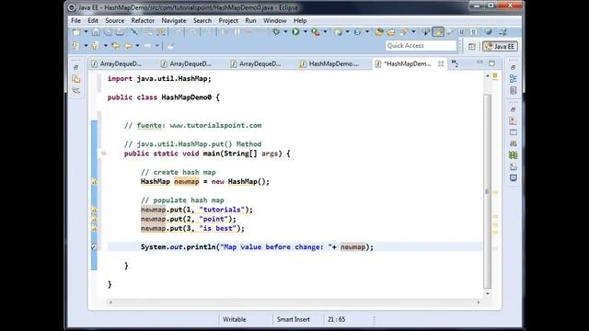Click Smart Insert in the status bar

click(294, 319)
